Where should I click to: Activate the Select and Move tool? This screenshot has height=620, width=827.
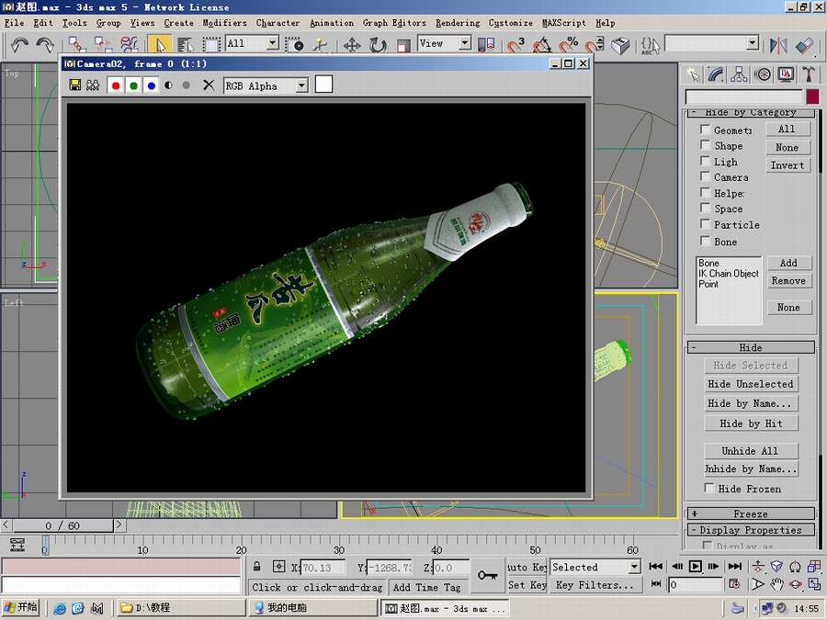click(352, 45)
